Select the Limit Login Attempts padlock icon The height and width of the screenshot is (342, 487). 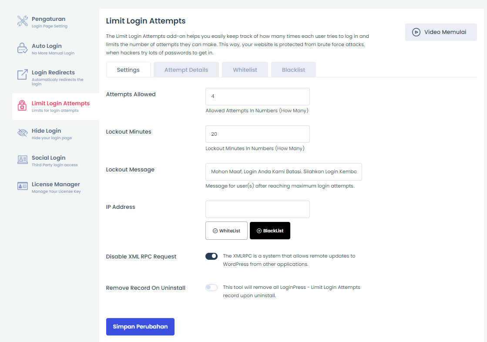click(22, 105)
